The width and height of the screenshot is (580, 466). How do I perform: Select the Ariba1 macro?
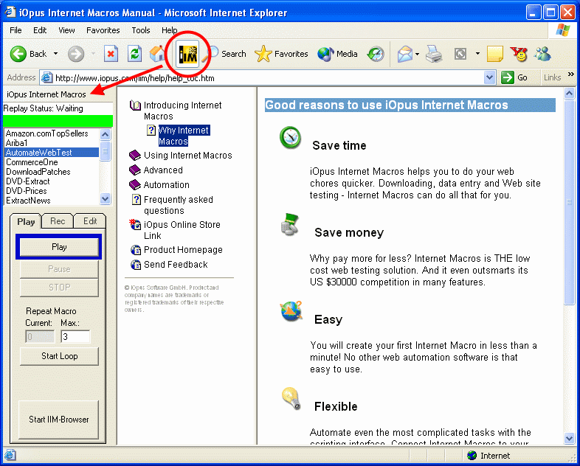click(52, 143)
